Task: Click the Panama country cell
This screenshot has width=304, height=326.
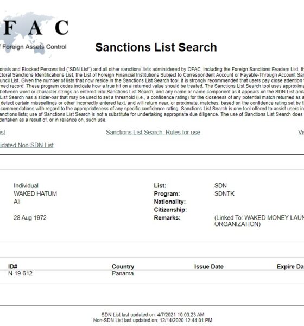Action: tap(123, 273)
